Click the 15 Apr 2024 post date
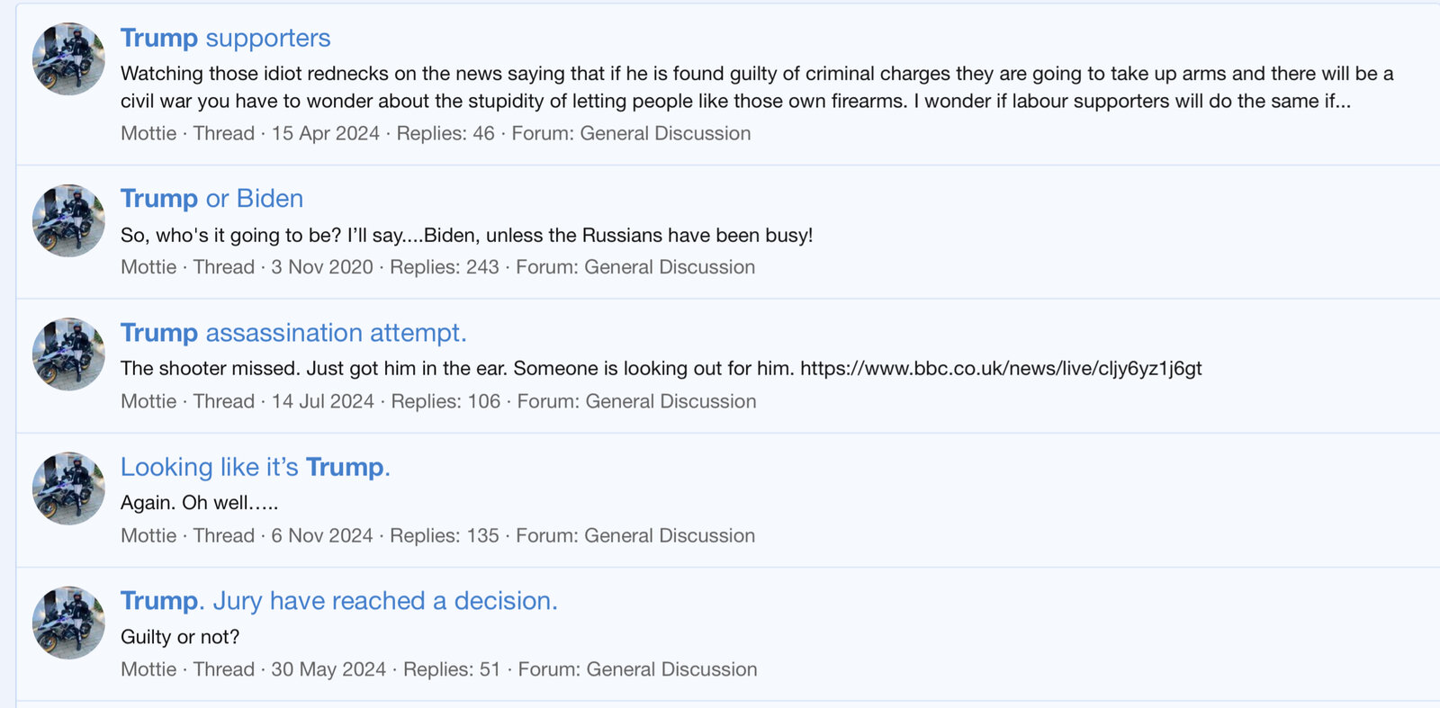 pyautogui.click(x=325, y=133)
